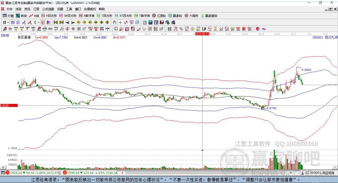This screenshot has width=338, height=183.
Task: Click the 2023-06-13 date marker
Action: (202, 34)
